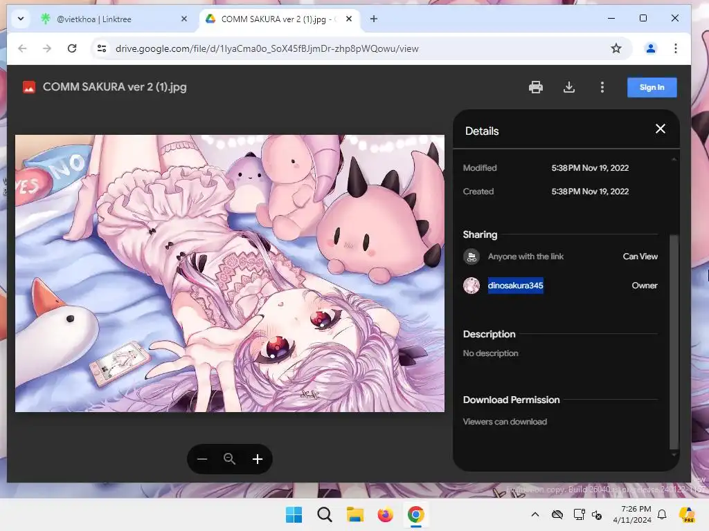Open the notification bell in the taskbar
Screen dimensions: 709x531
click(x=662, y=514)
